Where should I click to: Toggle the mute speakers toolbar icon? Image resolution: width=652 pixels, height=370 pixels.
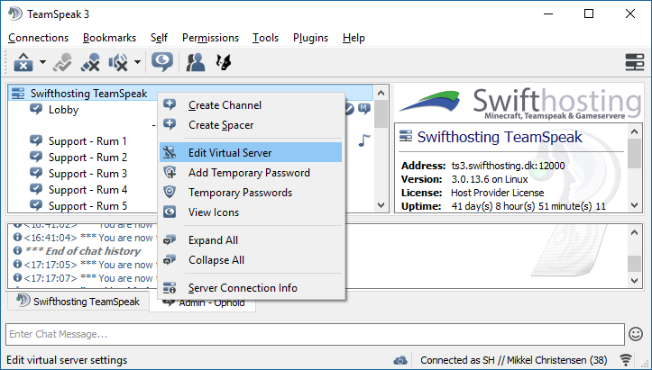click(x=118, y=63)
